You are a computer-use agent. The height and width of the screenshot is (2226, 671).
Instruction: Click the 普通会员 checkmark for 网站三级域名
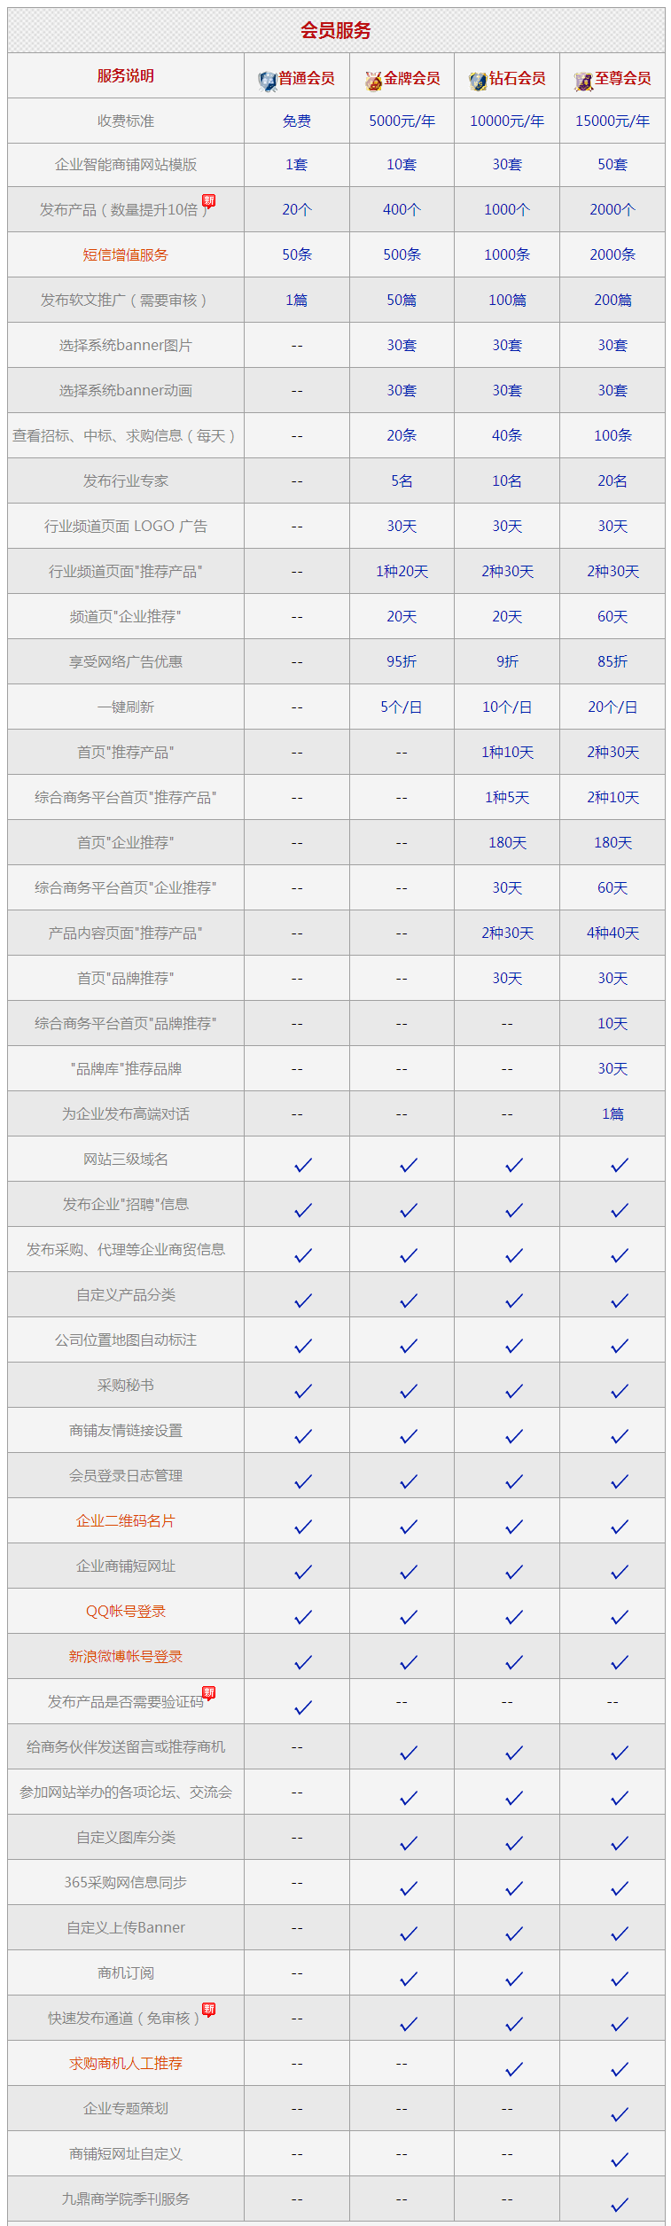tap(303, 1165)
